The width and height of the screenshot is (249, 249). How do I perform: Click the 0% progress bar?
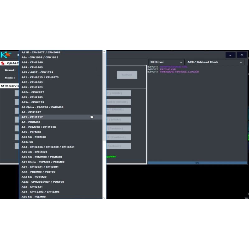pos(197,163)
